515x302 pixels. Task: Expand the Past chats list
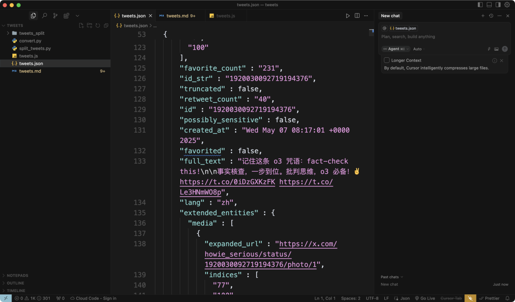[x=391, y=277]
